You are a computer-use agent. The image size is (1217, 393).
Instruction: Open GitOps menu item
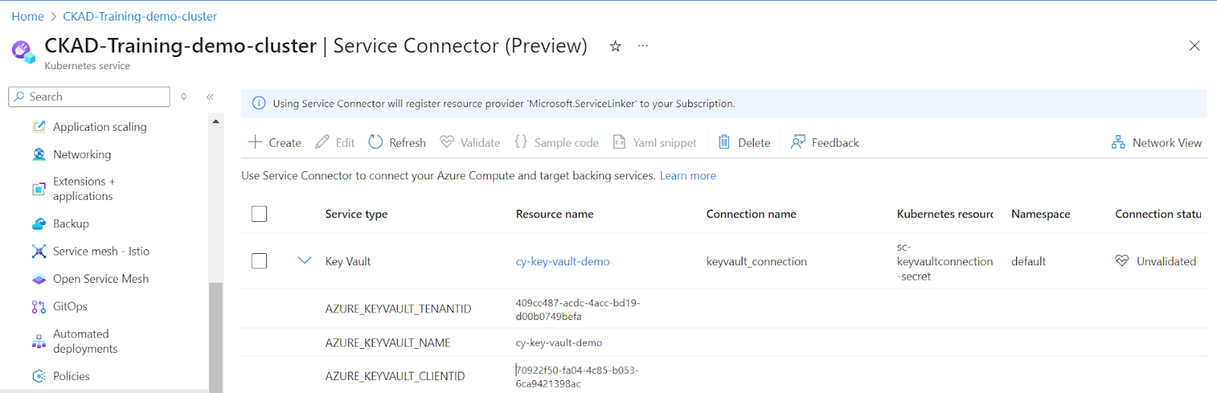pyautogui.click(x=70, y=306)
